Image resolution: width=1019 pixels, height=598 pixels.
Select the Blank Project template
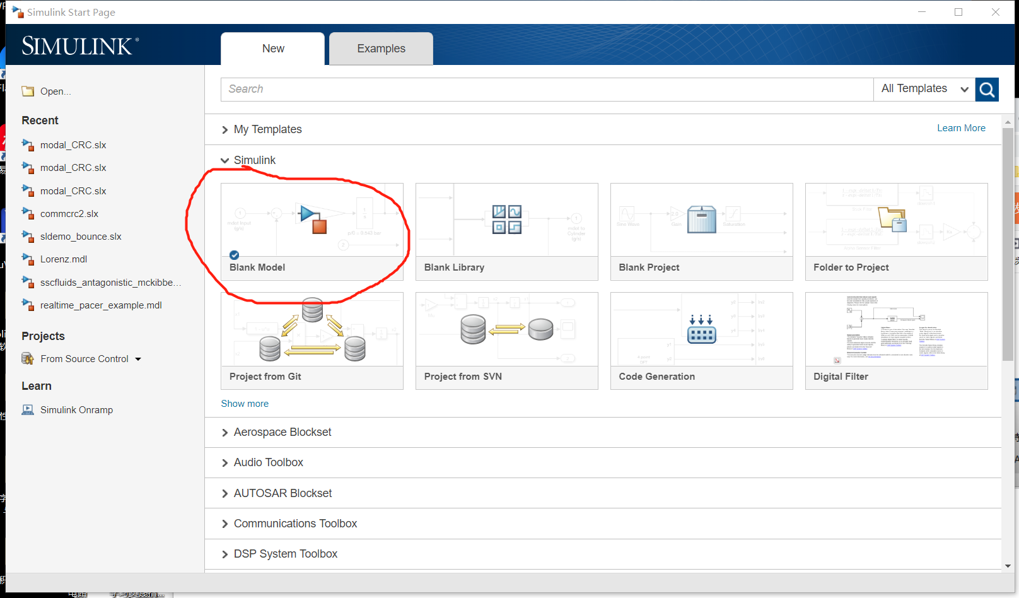pyautogui.click(x=702, y=232)
